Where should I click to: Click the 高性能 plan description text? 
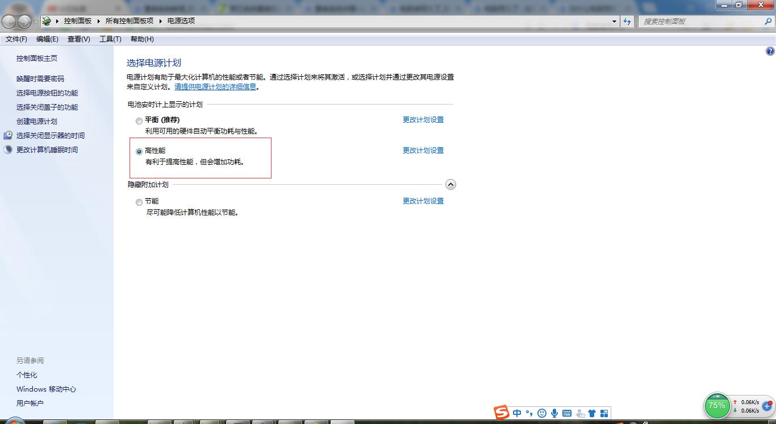[x=195, y=162]
